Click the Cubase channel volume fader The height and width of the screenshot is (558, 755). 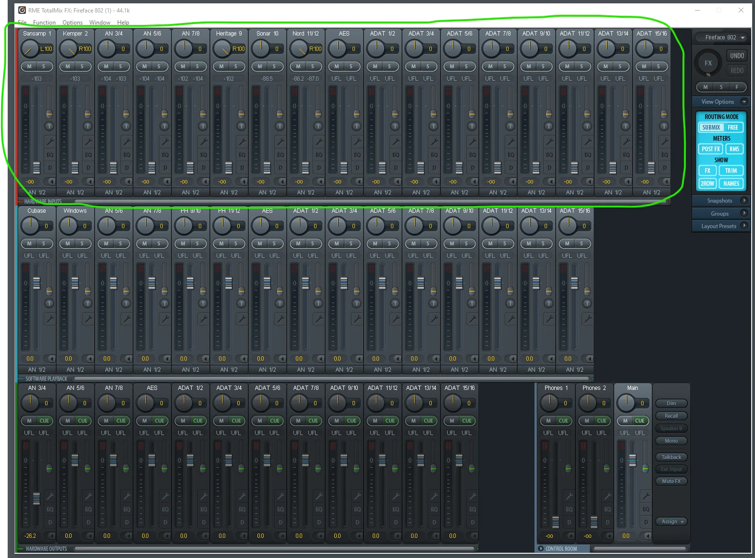[37, 283]
